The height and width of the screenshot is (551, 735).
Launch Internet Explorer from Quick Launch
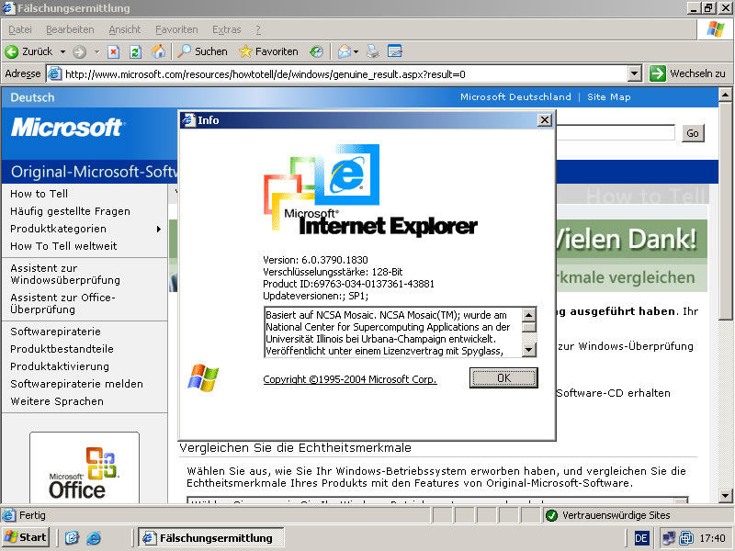[91, 537]
